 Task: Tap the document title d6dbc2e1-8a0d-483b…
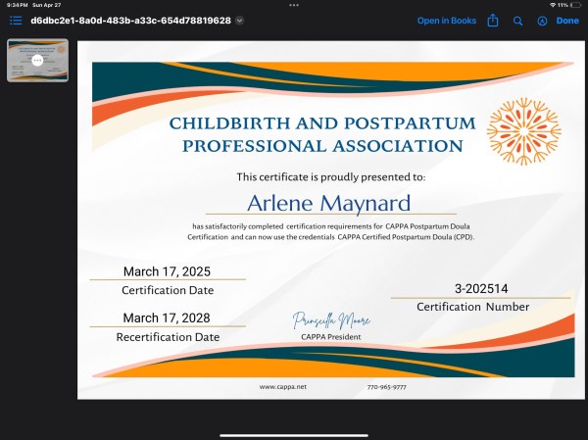(130, 21)
